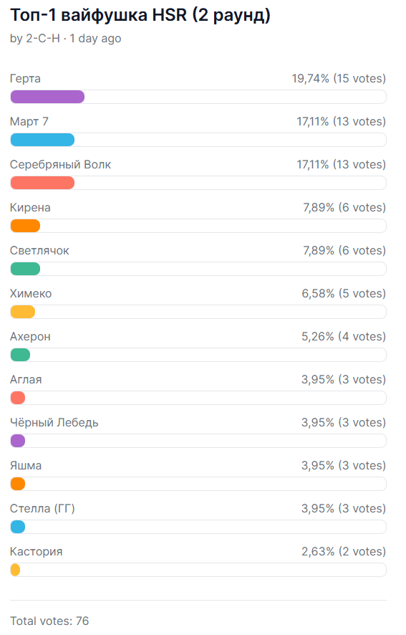Image resolution: width=406 pixels, height=635 pixels.
Task: Click the orange Кирена result bar
Action: (25, 226)
